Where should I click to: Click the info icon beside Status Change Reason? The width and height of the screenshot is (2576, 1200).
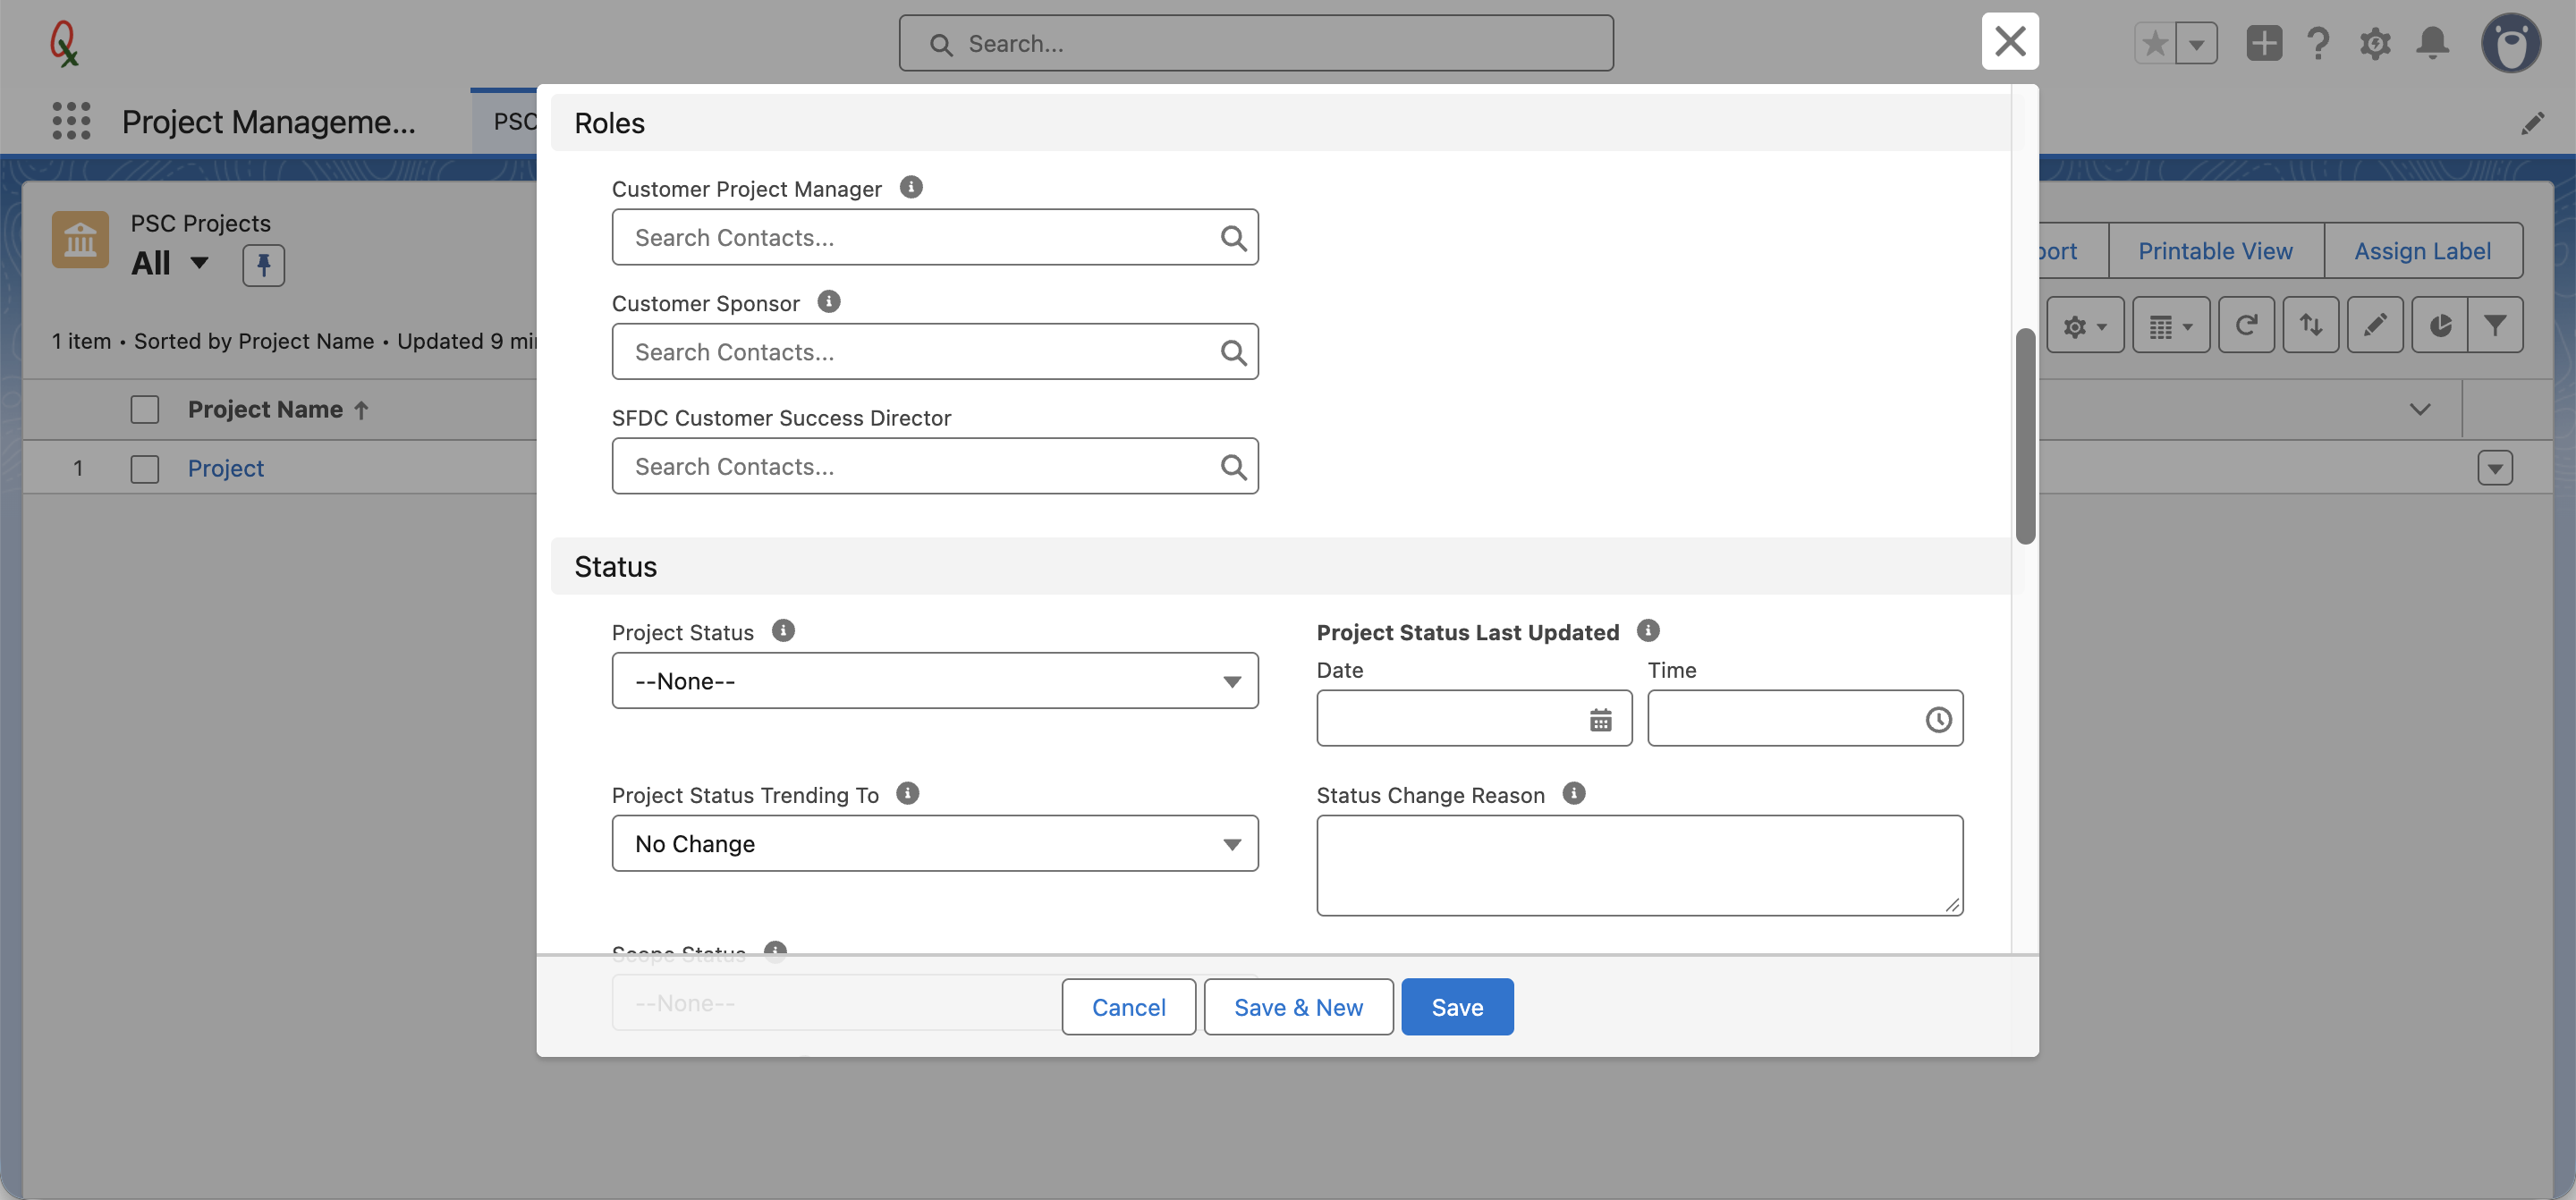click(1574, 794)
